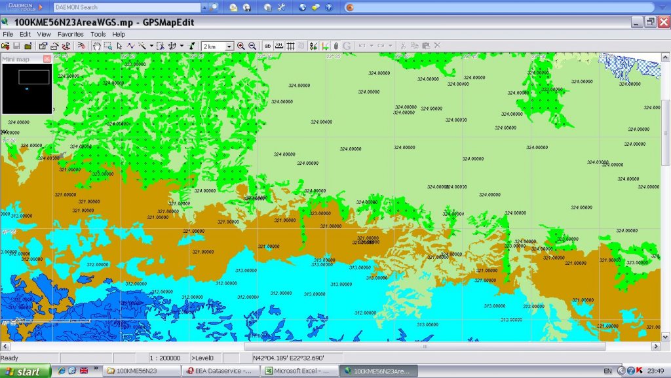The image size is (671, 378).
Task: Select the zoom rectangle tool
Action: click(x=107, y=46)
